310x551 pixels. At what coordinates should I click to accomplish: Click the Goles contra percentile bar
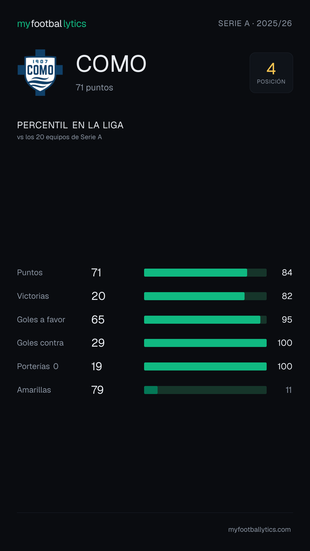click(x=205, y=343)
